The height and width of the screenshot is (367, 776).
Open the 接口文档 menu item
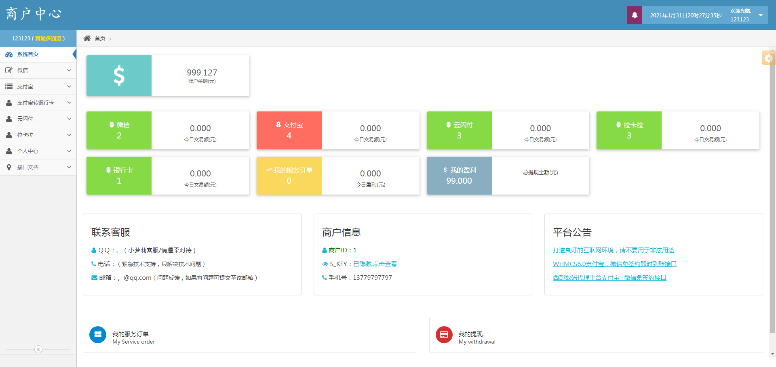click(38, 167)
